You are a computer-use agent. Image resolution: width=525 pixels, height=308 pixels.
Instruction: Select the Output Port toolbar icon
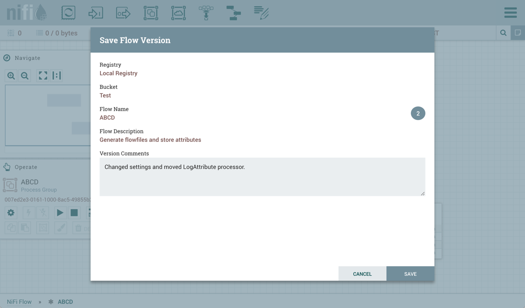click(x=123, y=13)
